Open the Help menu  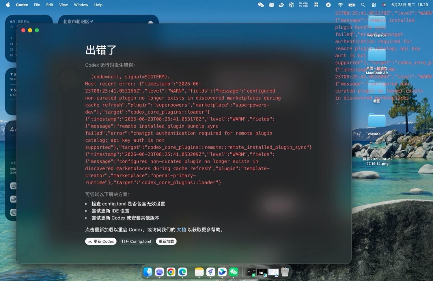click(x=98, y=5)
